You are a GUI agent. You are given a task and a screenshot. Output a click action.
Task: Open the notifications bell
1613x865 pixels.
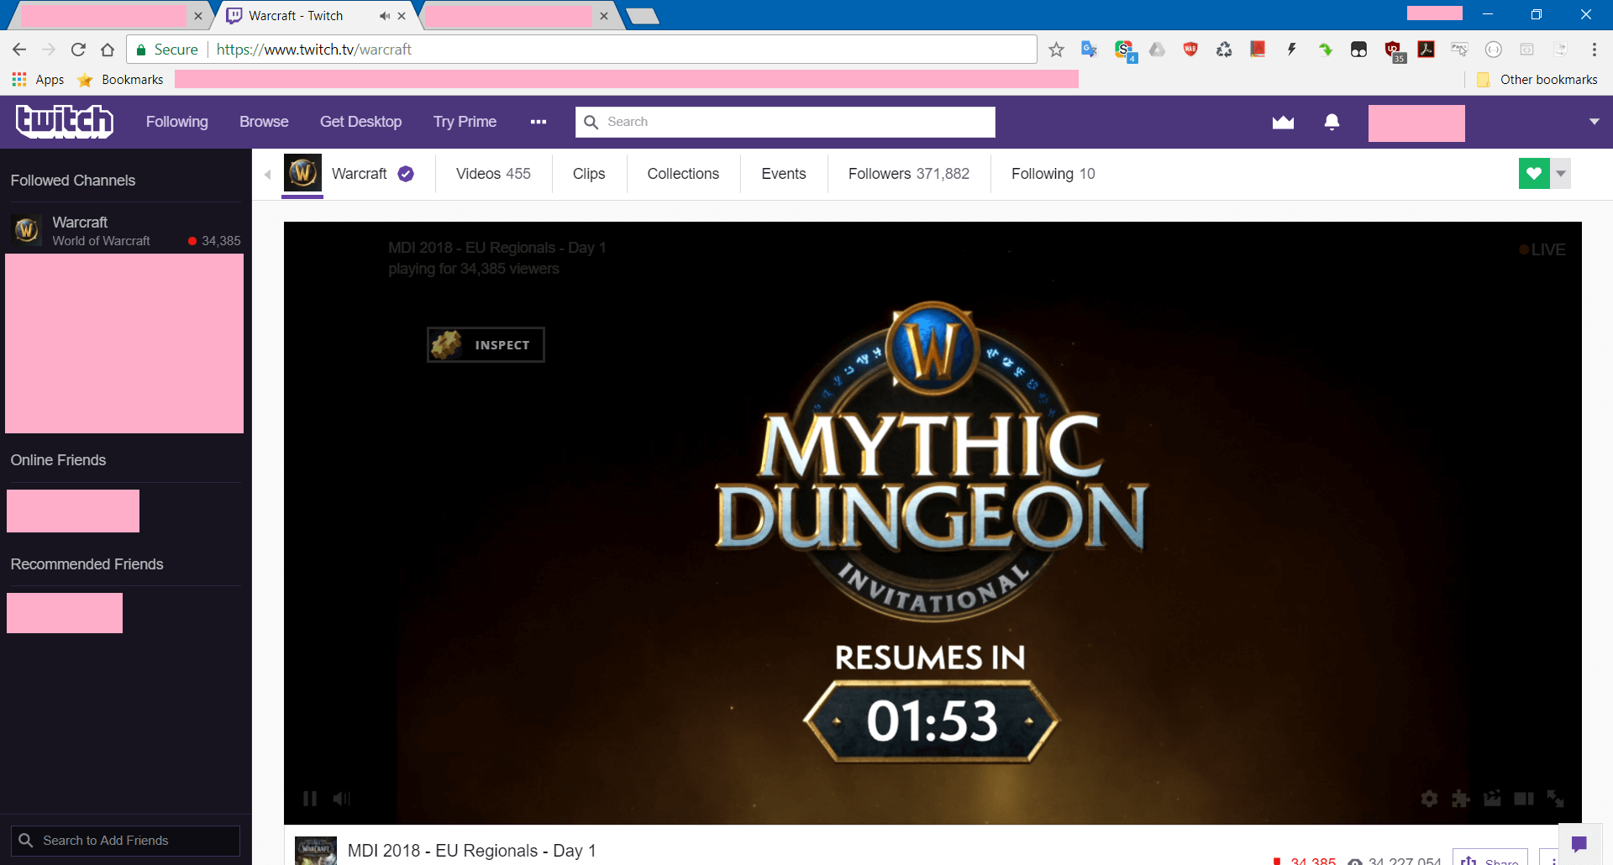coord(1332,123)
